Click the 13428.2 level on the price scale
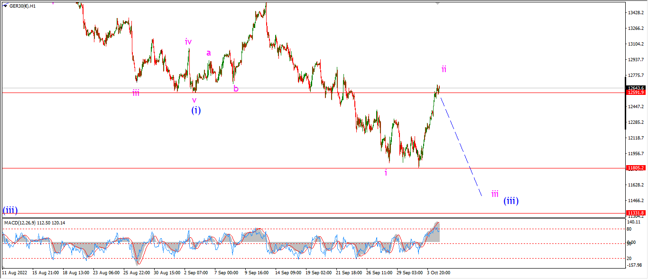648x279 pixels. (x=636, y=12)
